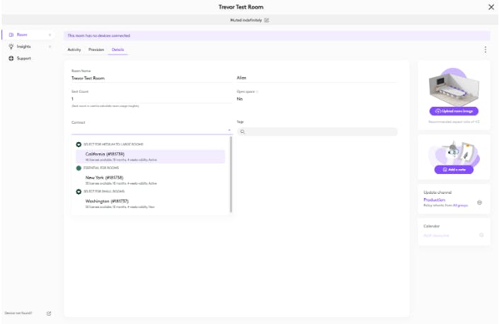
Task: Click the Device not found? link
Action: click(x=18, y=313)
